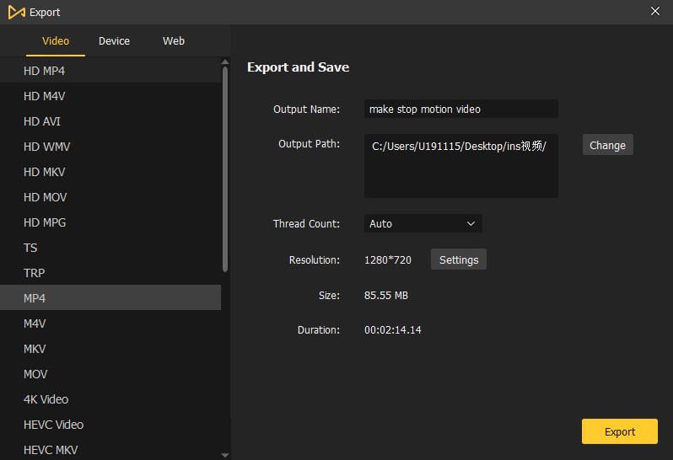Click the MiniTool logo icon in title bar
The height and width of the screenshot is (460, 673).
point(16,13)
